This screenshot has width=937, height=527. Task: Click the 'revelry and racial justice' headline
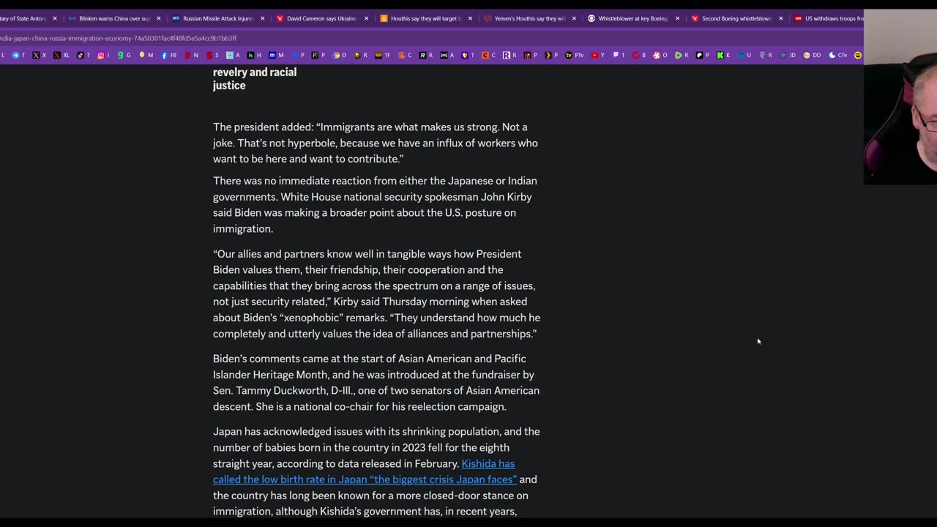point(255,78)
